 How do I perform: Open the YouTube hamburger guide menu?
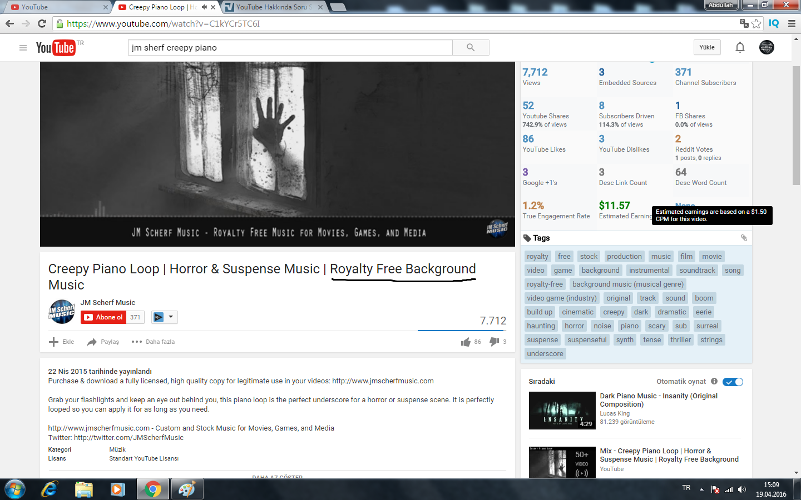23,48
